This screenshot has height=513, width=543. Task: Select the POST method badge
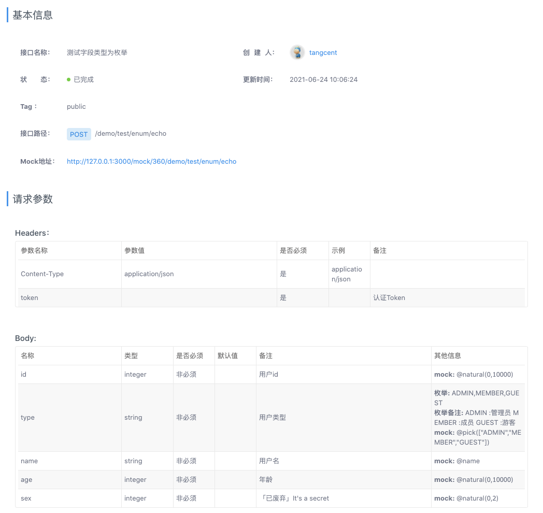click(x=79, y=134)
